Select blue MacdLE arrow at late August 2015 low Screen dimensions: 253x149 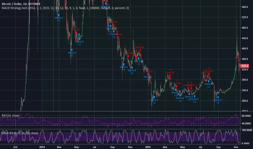(218, 97)
